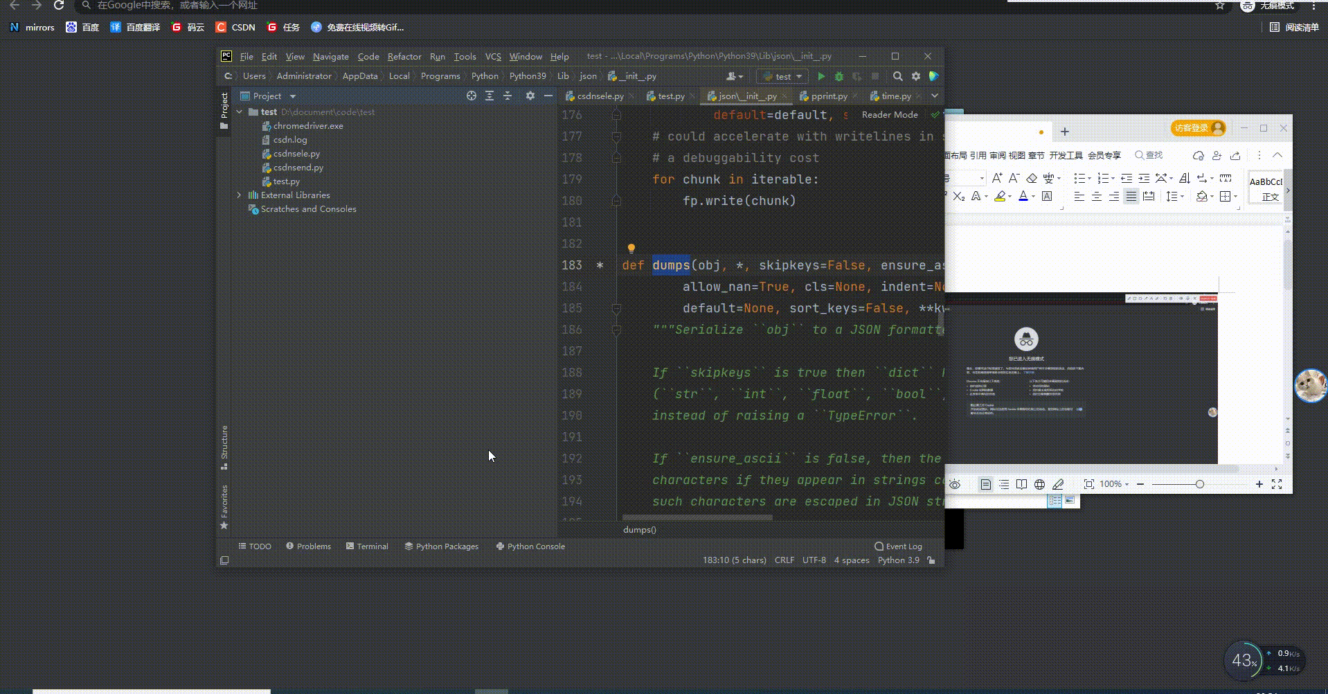Toggle WPS outline view mode
The width and height of the screenshot is (1328, 694).
[x=1004, y=484]
